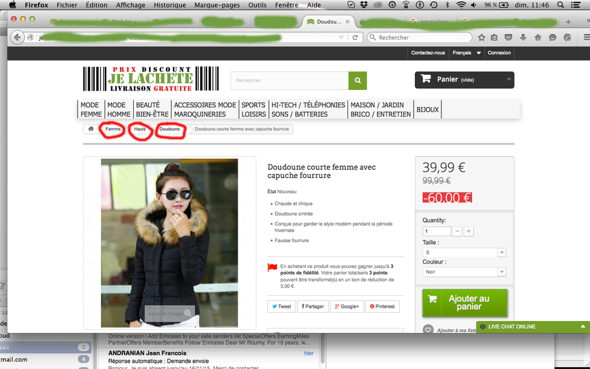Open the Outils menu
Viewport: 590px width, 369px height.
coord(258,5)
